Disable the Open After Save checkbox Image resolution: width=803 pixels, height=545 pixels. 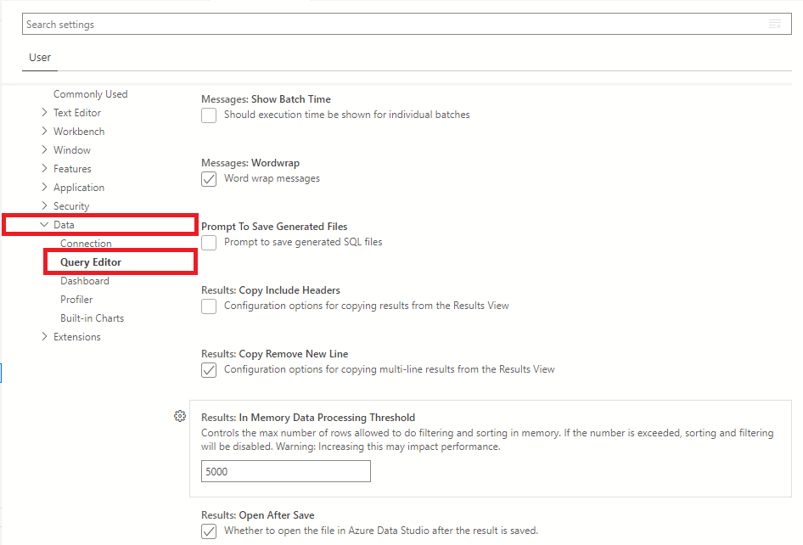209,531
